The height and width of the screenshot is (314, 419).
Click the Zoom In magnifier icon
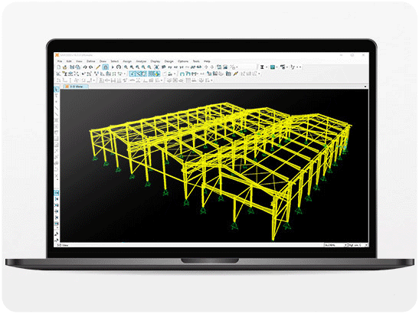pyautogui.click(x=126, y=67)
